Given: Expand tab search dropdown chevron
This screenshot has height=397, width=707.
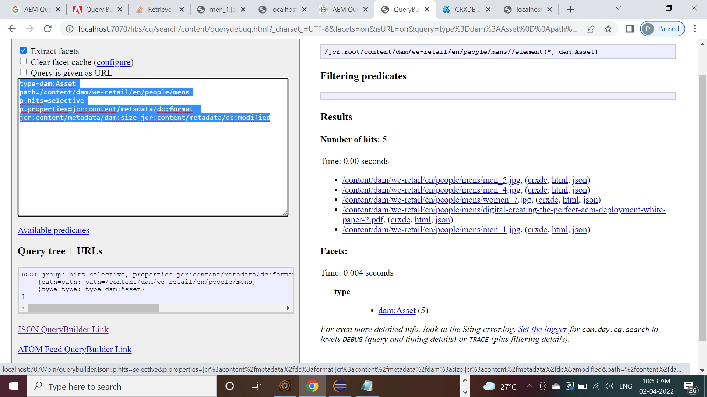Looking at the screenshot, I should 618,8.
